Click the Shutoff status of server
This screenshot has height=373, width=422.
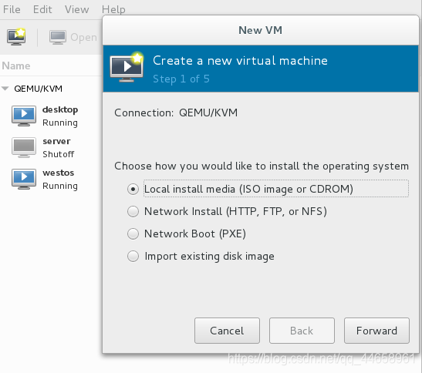pos(58,154)
